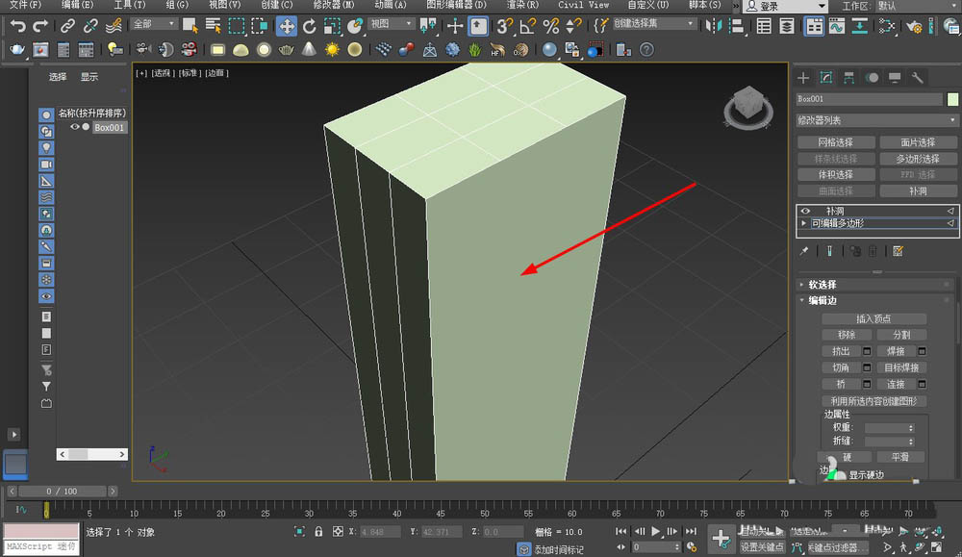Open the Curve Editor icon
Screen dimensions: 962x557
837,26
